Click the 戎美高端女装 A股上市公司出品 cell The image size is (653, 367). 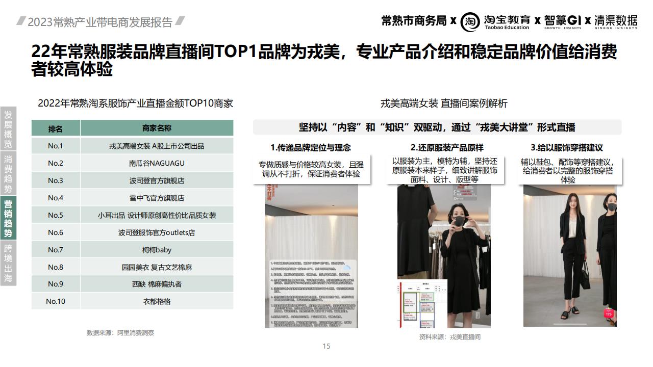click(x=157, y=146)
